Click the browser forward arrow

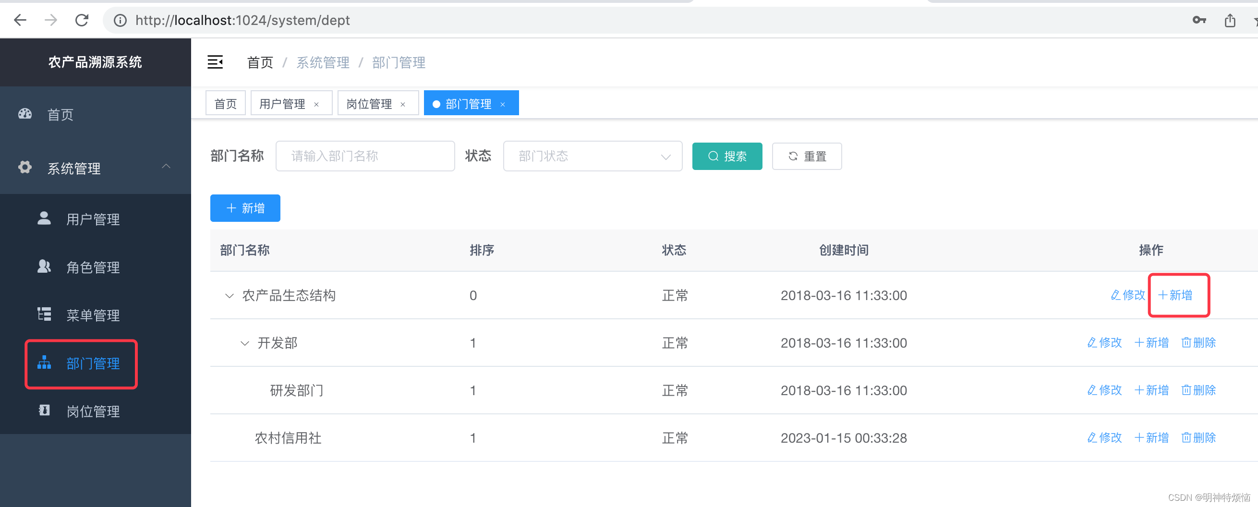tap(51, 20)
